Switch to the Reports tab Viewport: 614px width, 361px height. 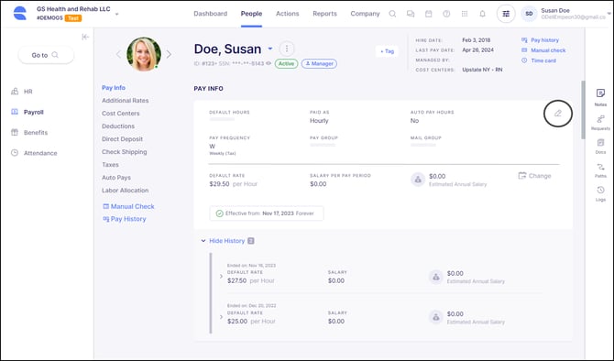pos(324,14)
